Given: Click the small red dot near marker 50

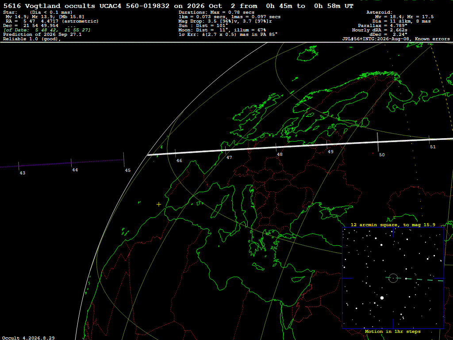Looking at the screenshot, I should [x=373, y=153].
